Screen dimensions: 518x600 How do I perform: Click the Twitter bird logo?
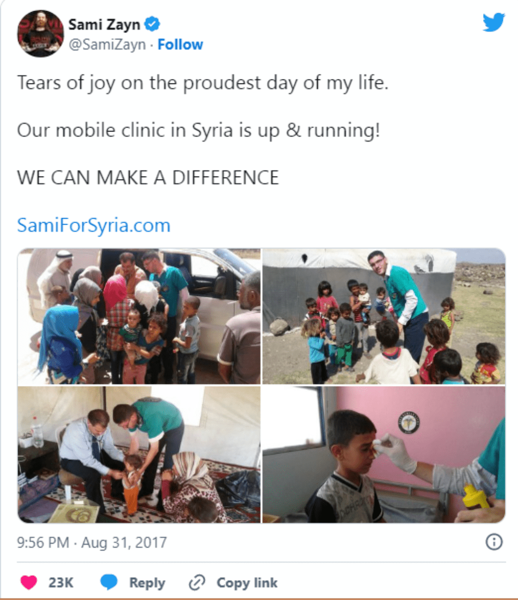click(494, 22)
